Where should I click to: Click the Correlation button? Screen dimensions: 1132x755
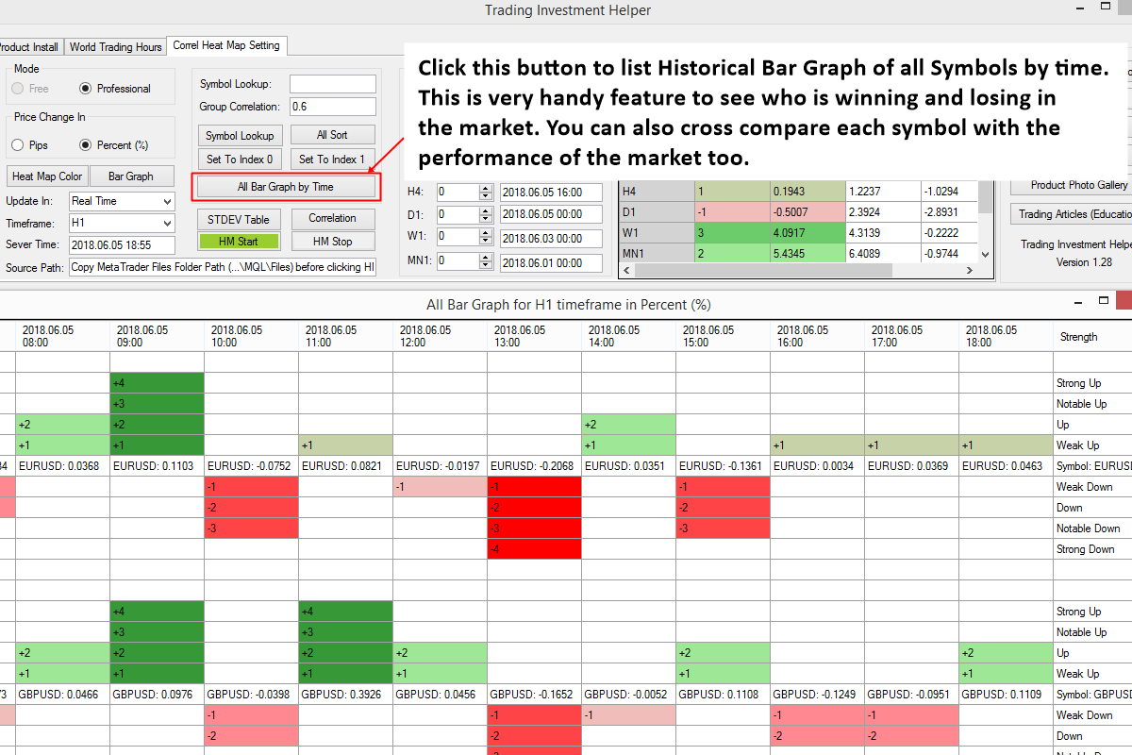[x=333, y=218]
